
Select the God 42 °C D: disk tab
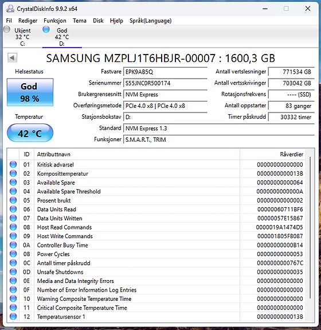62,37
